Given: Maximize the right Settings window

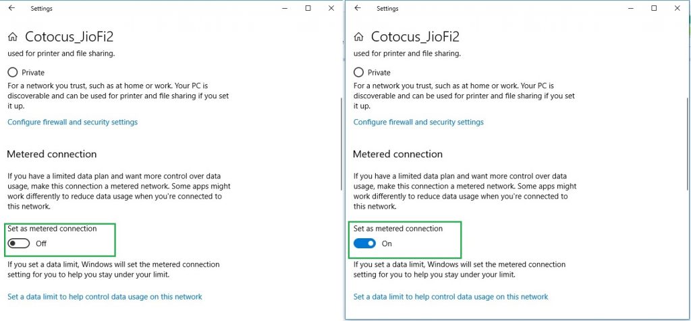Looking at the screenshot, I should [654, 9].
